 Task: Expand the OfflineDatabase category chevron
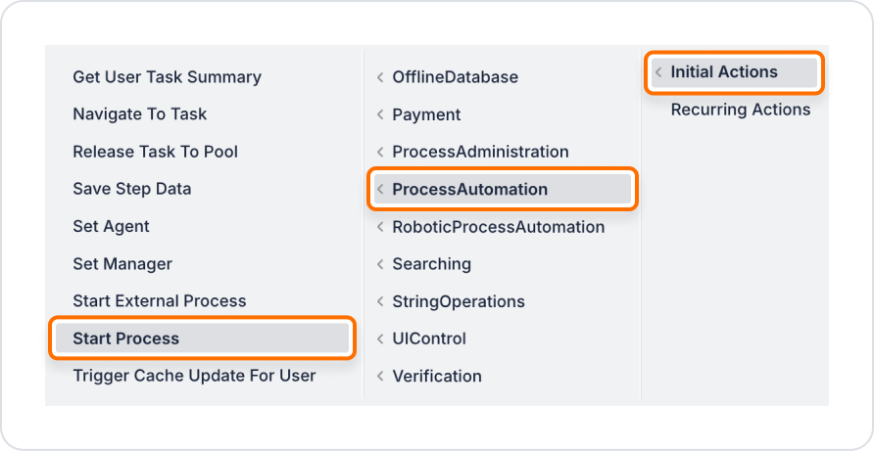tap(380, 77)
